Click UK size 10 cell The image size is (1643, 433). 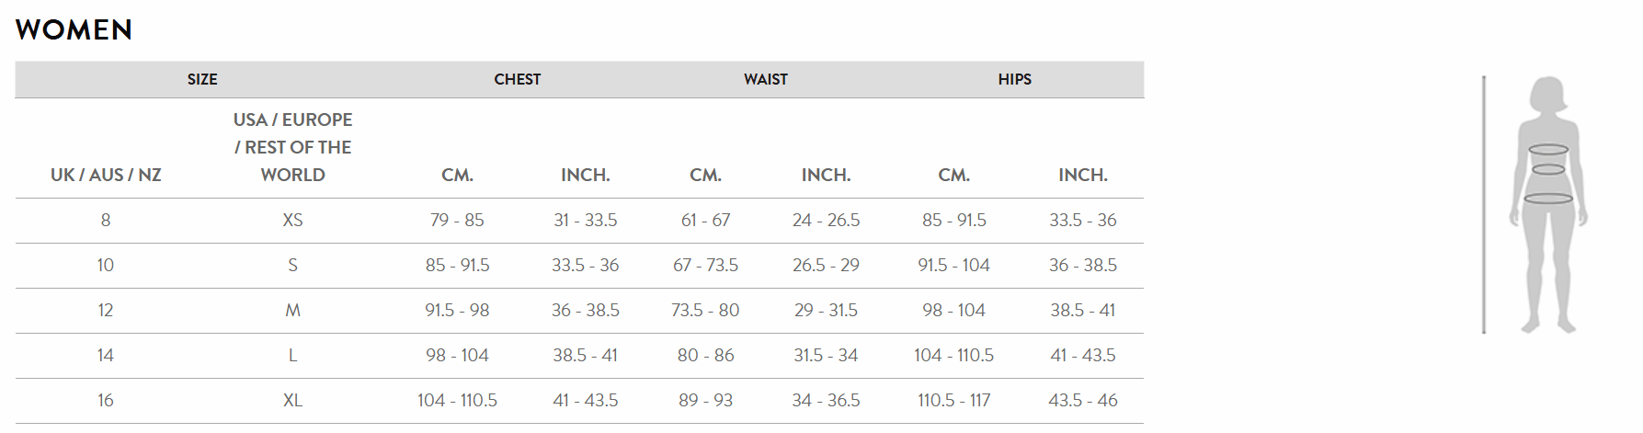(106, 265)
